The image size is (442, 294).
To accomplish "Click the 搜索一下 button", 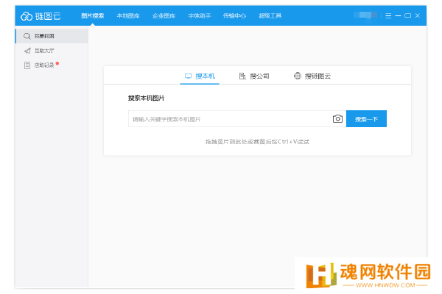I will [x=366, y=119].
